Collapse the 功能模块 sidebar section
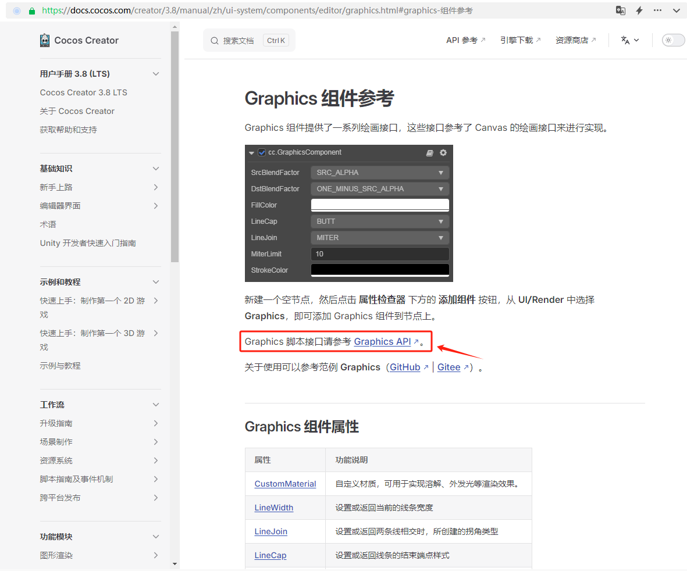Image resolution: width=687 pixels, height=575 pixels. point(155,537)
